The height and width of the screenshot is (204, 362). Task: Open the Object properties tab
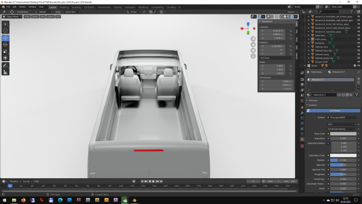(302, 108)
